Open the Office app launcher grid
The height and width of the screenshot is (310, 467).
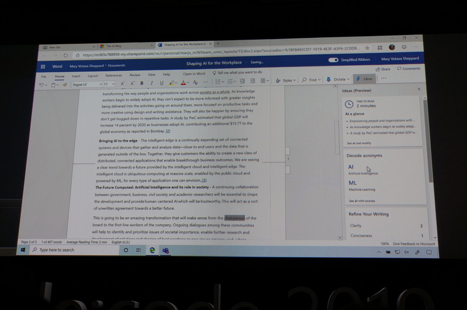click(43, 66)
